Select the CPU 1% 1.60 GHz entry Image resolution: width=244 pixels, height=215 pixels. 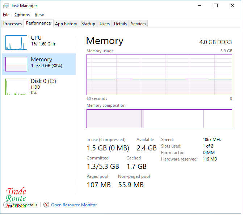click(x=43, y=40)
